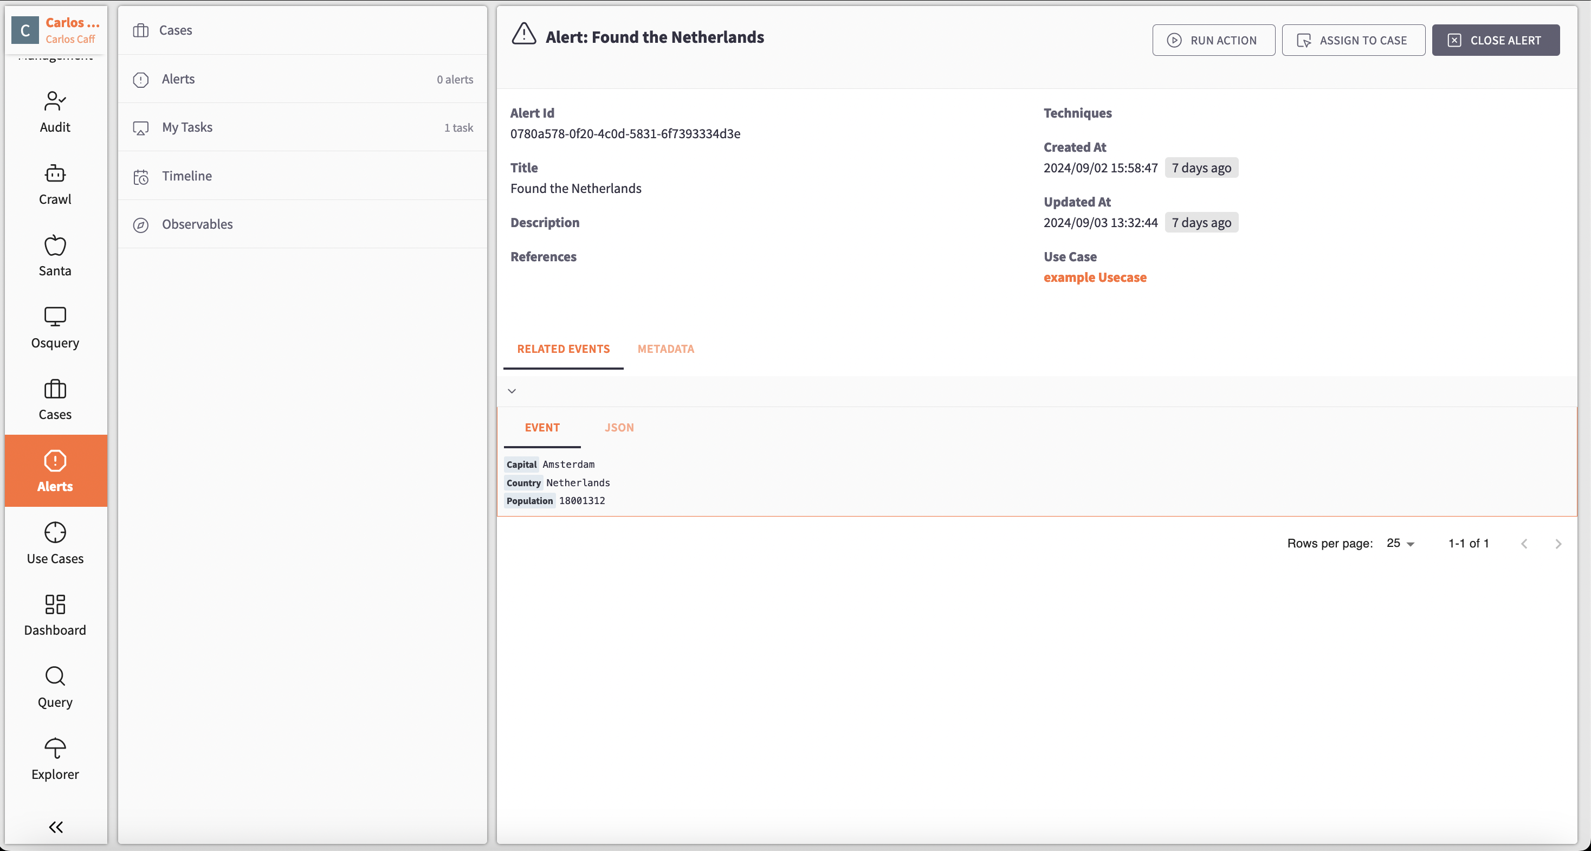Screen dimensions: 1591x851
Task: Open the Cases menu item
Action: 302,30
